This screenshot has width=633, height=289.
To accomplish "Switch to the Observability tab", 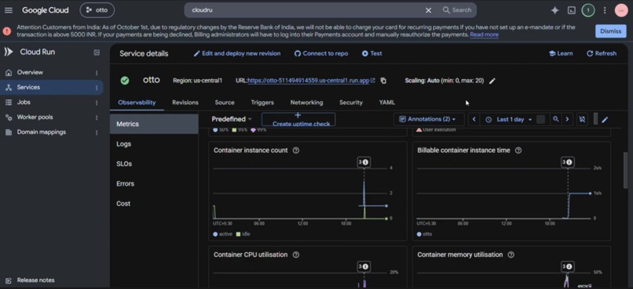I will tap(137, 103).
